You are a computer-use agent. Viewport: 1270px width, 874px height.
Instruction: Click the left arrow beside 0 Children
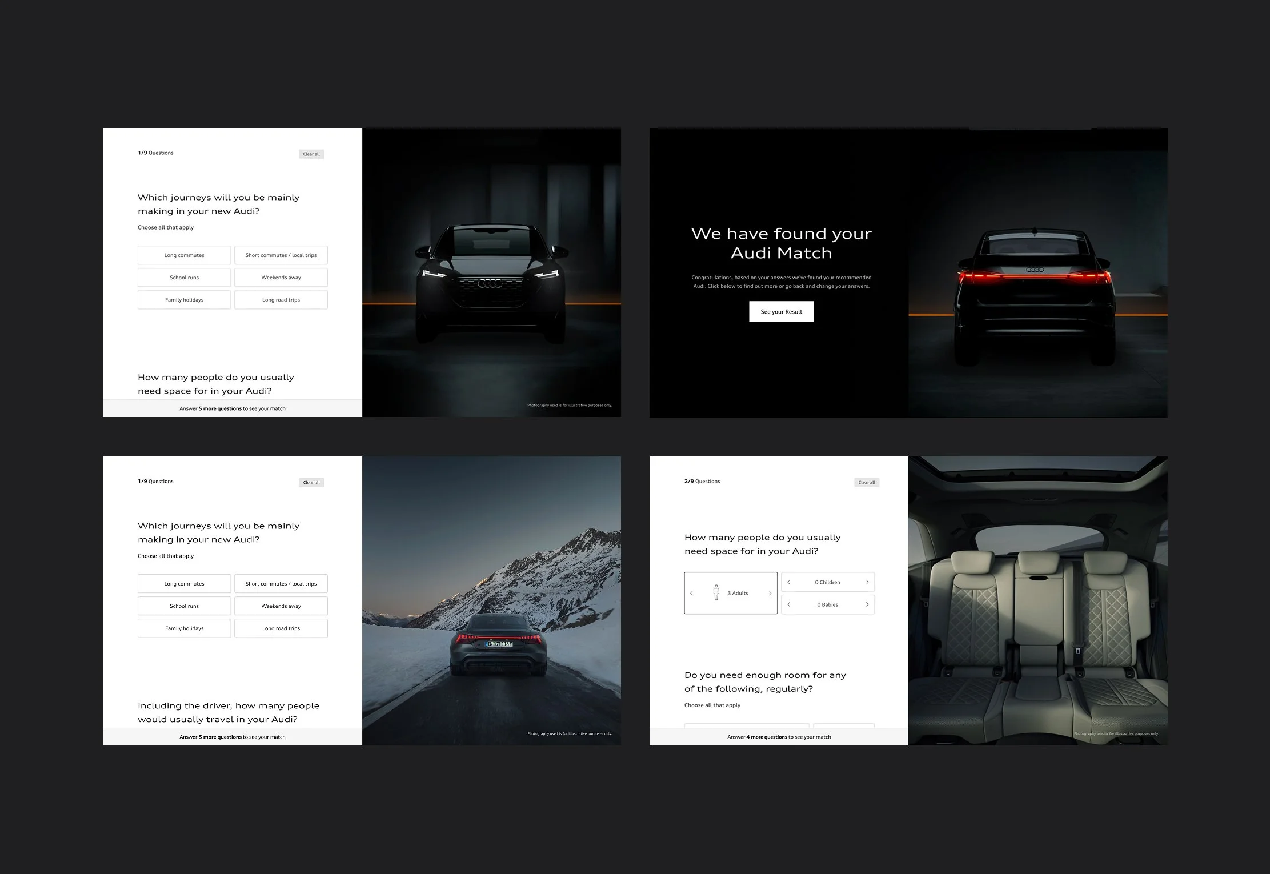(789, 582)
